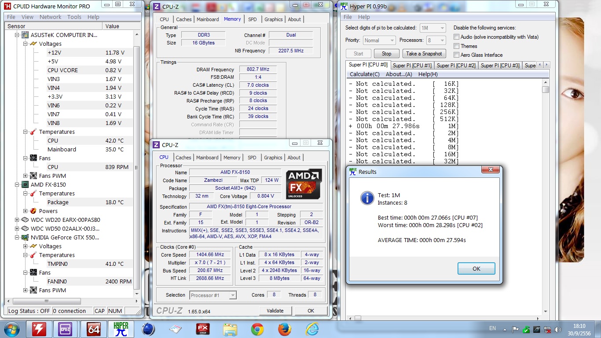The height and width of the screenshot is (338, 601).
Task: Open Tools menu in Hardware Monitor
Action: (x=74, y=17)
